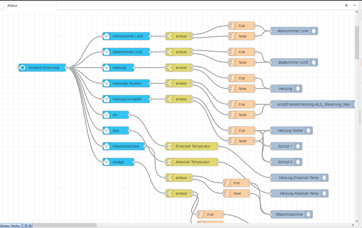Click output arrow icon of Heizung Selbst node
362x228 pixels.
coord(308,131)
